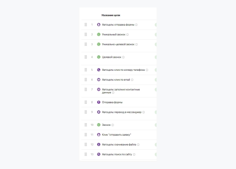This screenshot has height=169, width=236.
Task: Click the email icon for Автоцель: клик по email
Action: pos(99,80)
